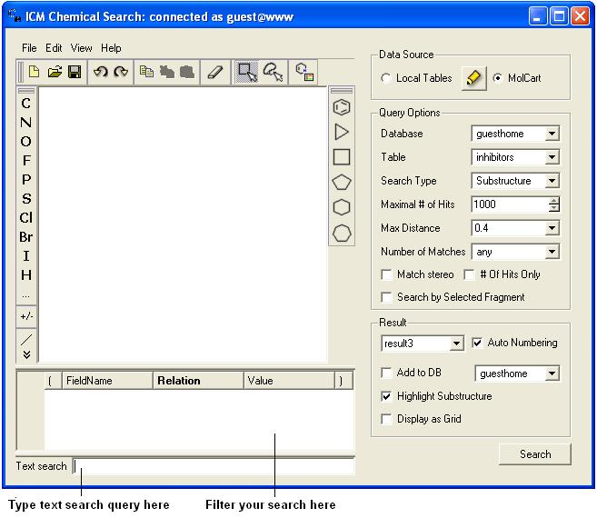Toggle Auto Numbering checkbox
This screenshot has height=518, width=597.
click(x=477, y=343)
